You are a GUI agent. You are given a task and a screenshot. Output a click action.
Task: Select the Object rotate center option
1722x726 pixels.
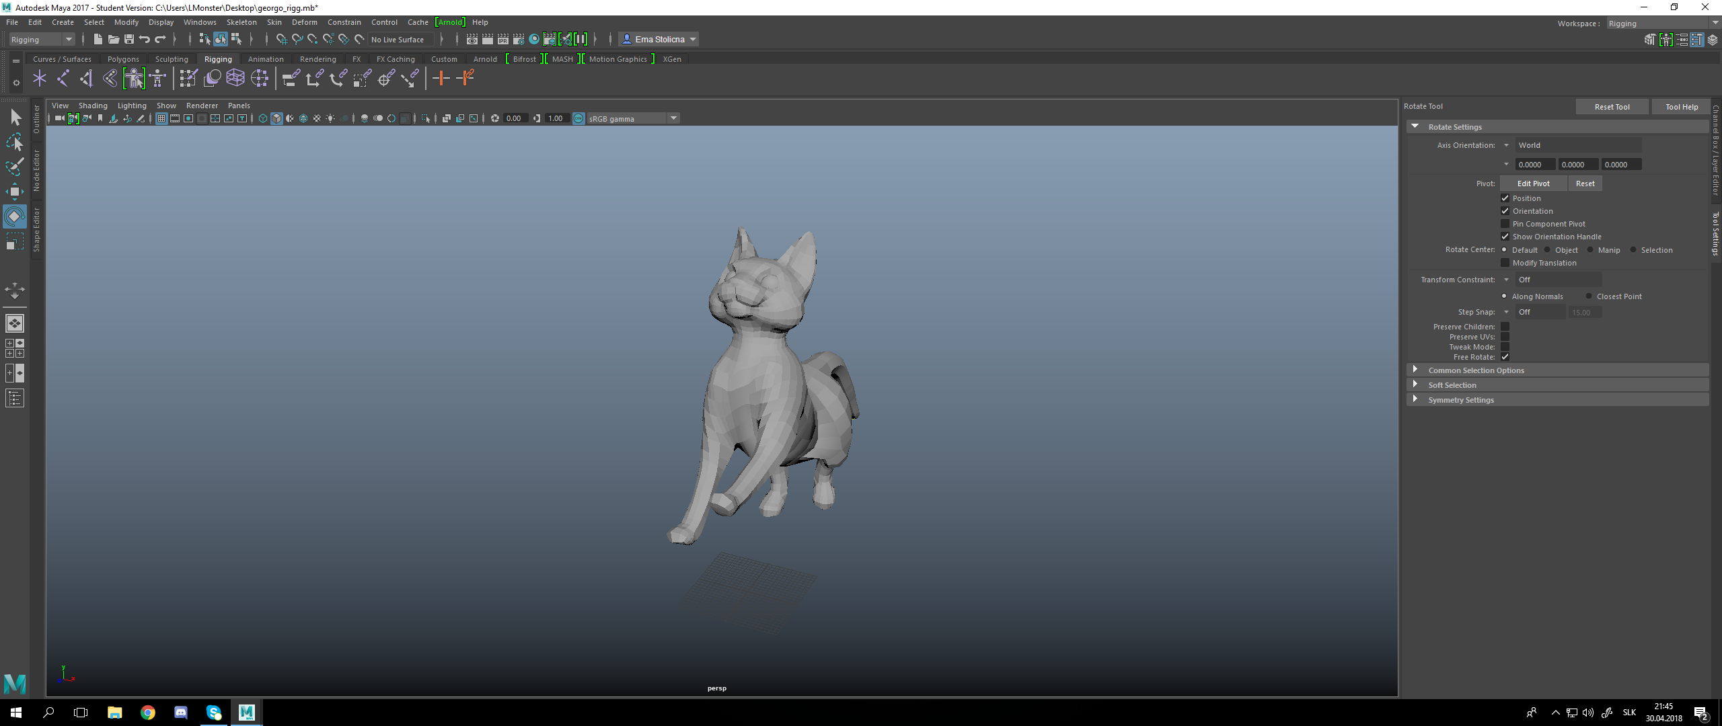(x=1547, y=250)
